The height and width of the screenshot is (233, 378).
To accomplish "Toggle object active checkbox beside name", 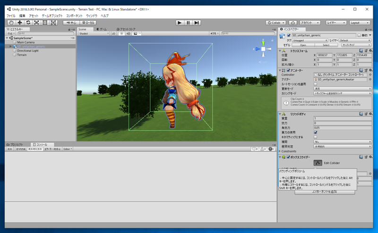I will (x=289, y=35).
